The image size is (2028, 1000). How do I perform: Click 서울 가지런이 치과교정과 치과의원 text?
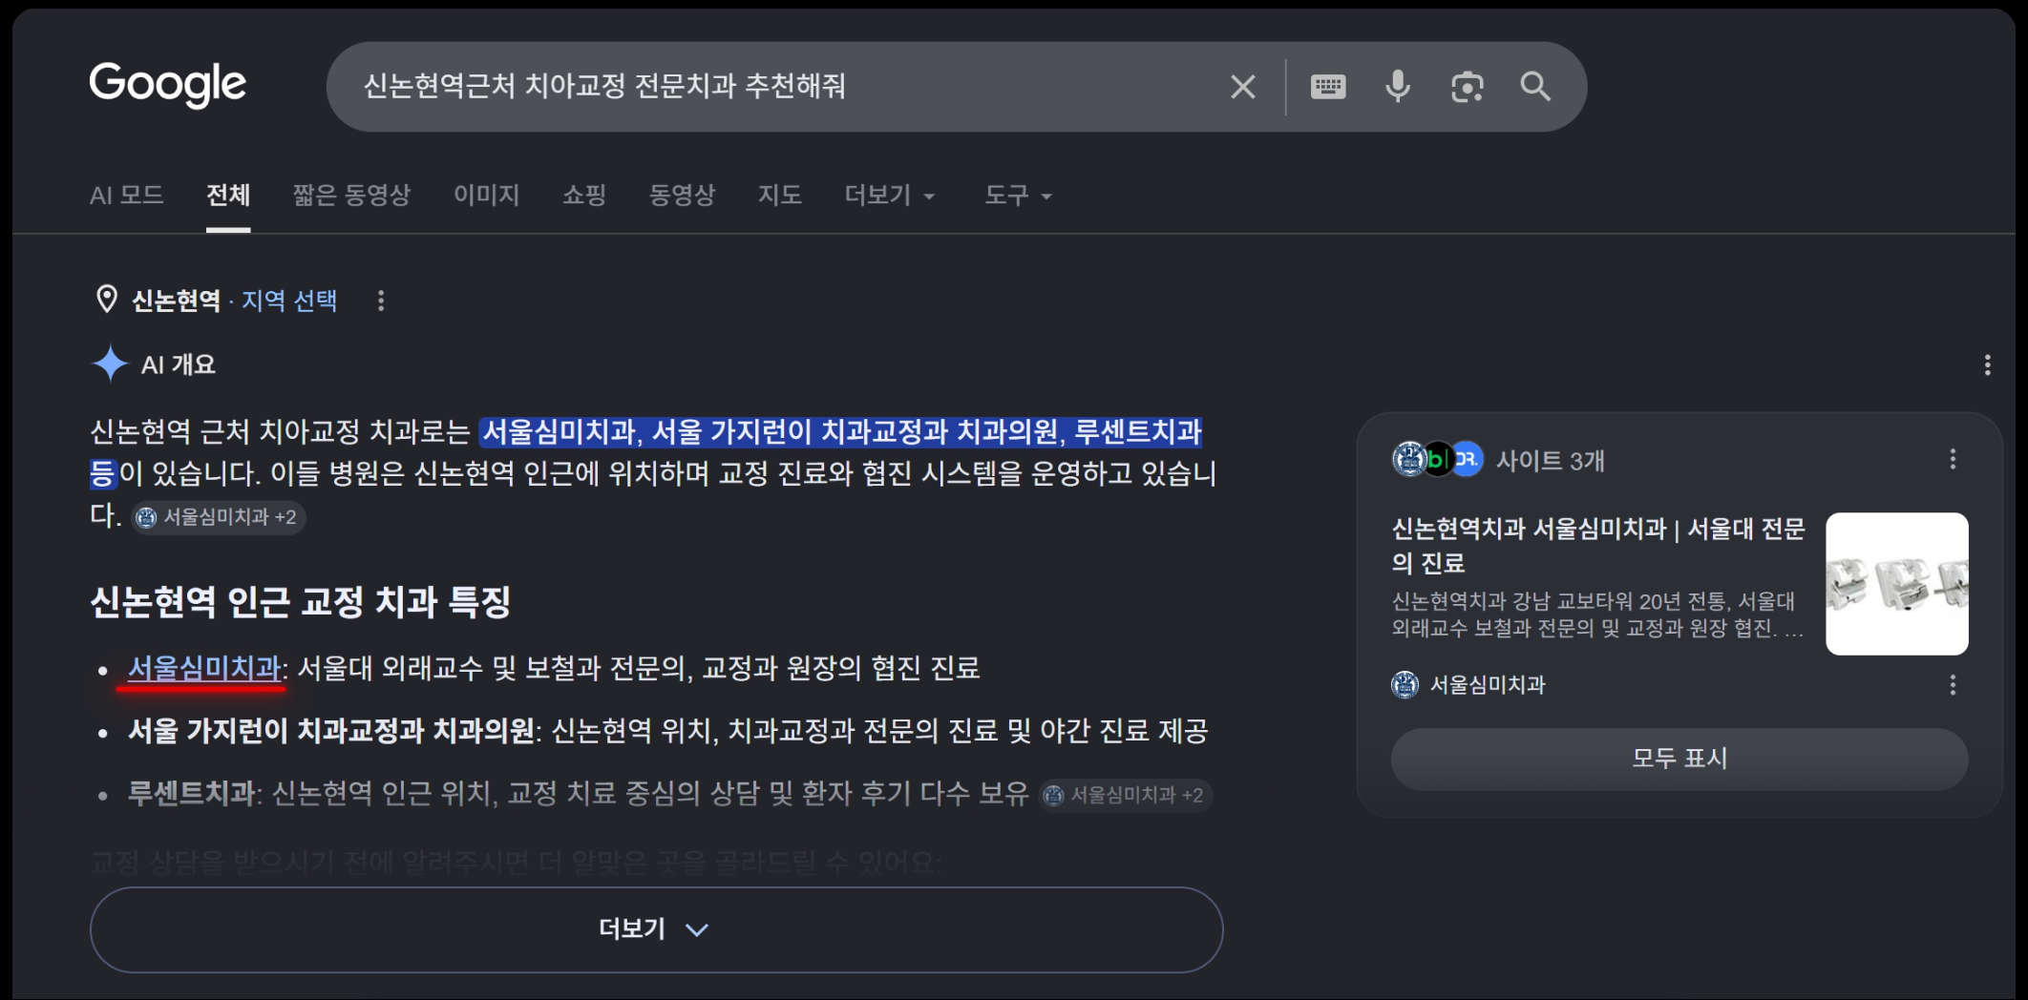(x=331, y=731)
